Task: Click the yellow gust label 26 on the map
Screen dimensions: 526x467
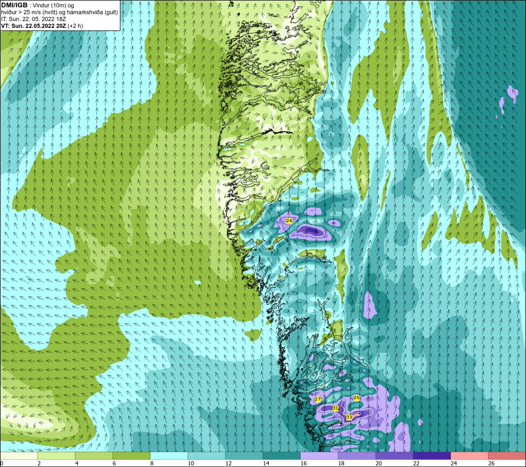Action: pyautogui.click(x=289, y=221)
